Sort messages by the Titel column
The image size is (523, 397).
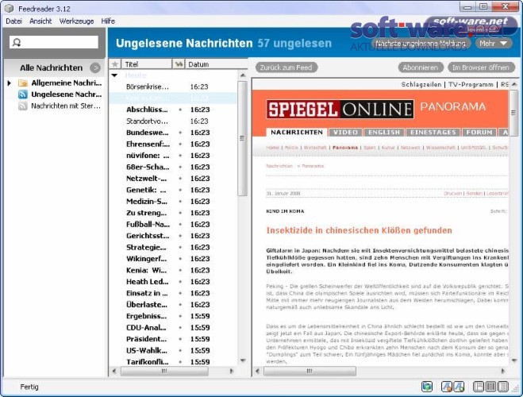pyautogui.click(x=146, y=64)
